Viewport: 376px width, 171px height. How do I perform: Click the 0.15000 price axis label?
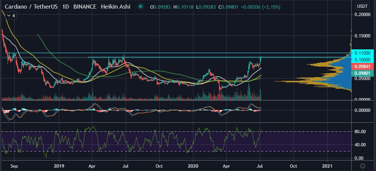[363, 36]
